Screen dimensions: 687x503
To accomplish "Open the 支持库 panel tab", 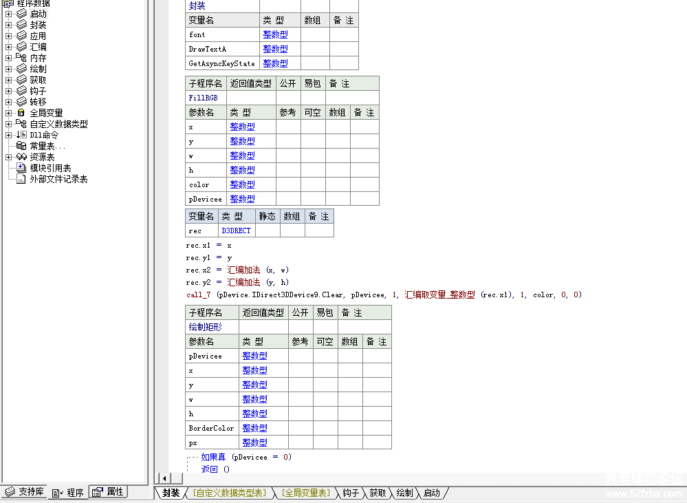I will point(25,492).
